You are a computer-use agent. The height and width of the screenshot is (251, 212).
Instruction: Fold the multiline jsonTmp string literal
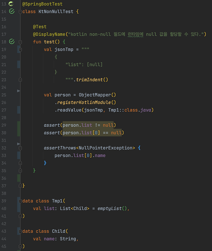click(x=20, y=49)
